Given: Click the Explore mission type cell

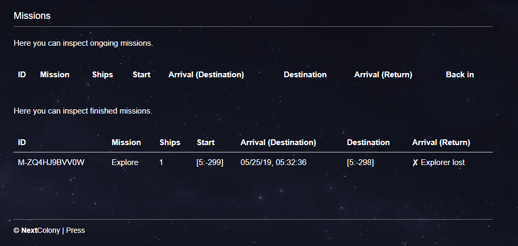Looking at the screenshot, I should coord(125,162).
